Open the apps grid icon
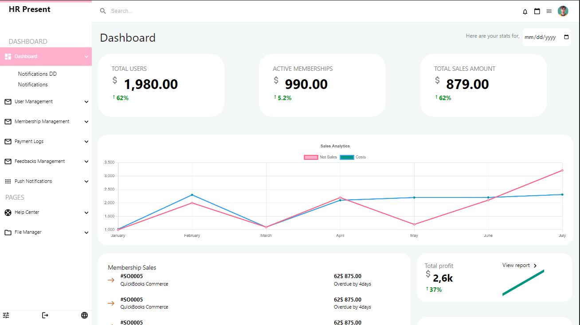The width and height of the screenshot is (580, 325). (549, 11)
